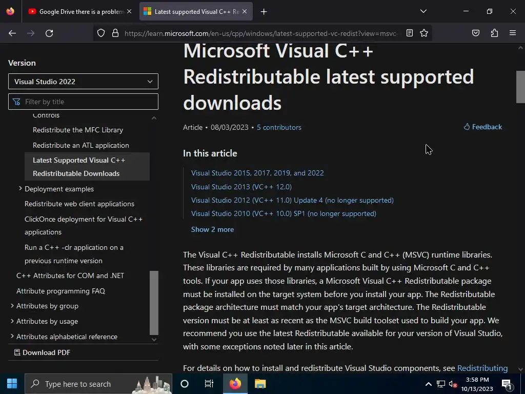
Task: Jump to Visual Studio 2012 Update 4 section
Action: (292, 200)
